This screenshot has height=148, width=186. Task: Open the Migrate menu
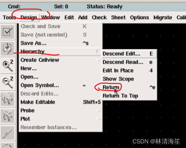(x=163, y=18)
